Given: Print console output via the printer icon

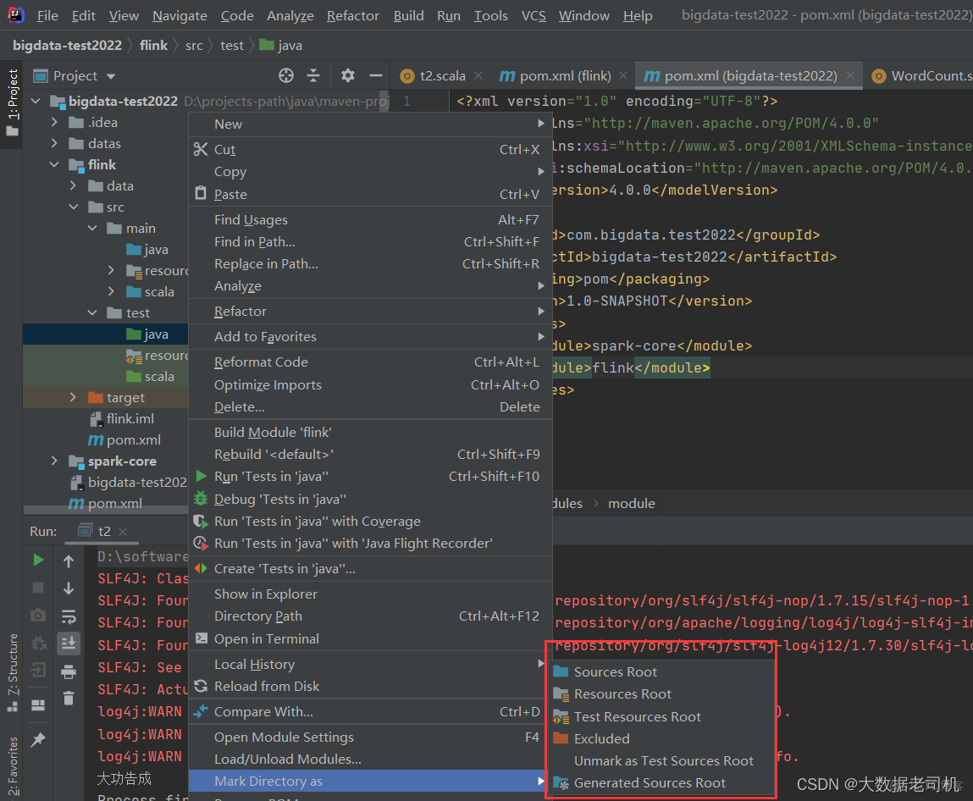Looking at the screenshot, I should [x=68, y=671].
